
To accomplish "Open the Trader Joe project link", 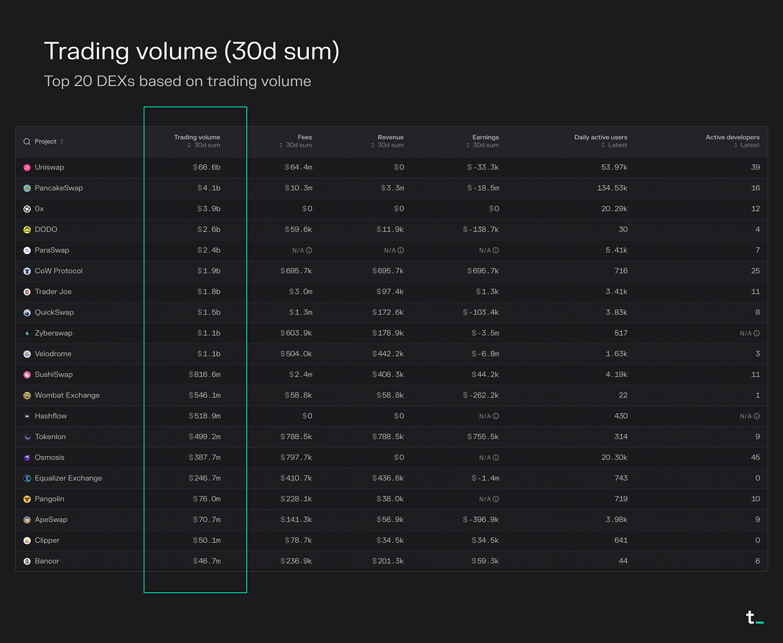I will coord(53,291).
